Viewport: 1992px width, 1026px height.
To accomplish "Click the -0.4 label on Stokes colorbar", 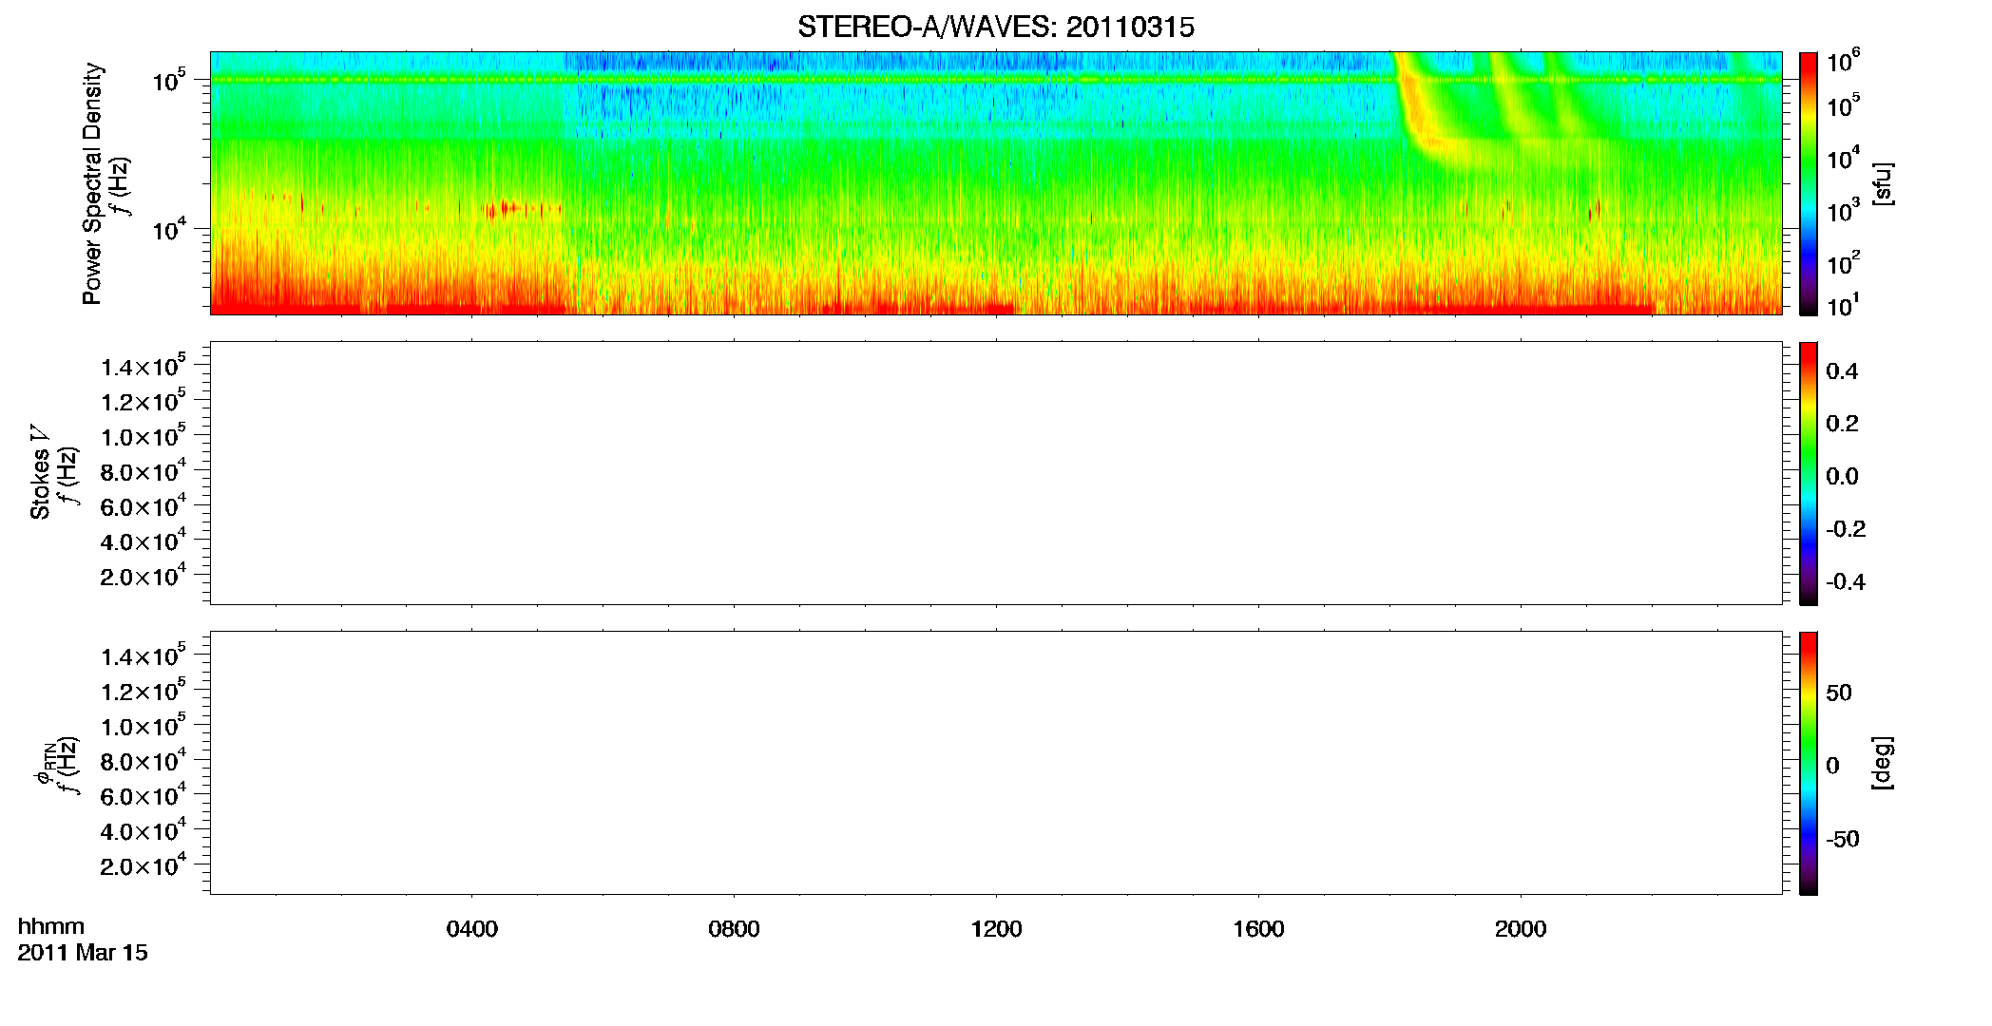I will (1845, 581).
